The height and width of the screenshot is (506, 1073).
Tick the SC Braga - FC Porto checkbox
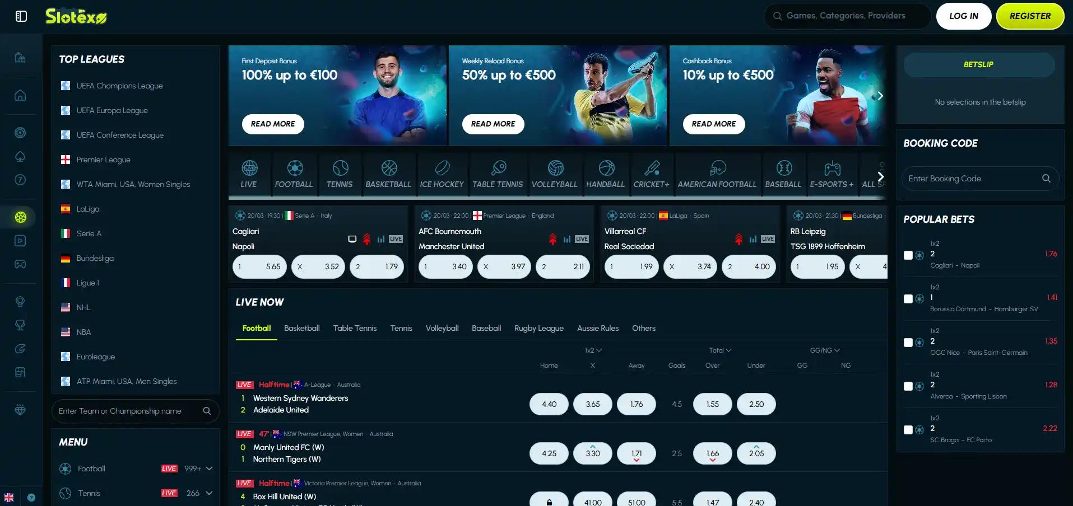click(908, 430)
